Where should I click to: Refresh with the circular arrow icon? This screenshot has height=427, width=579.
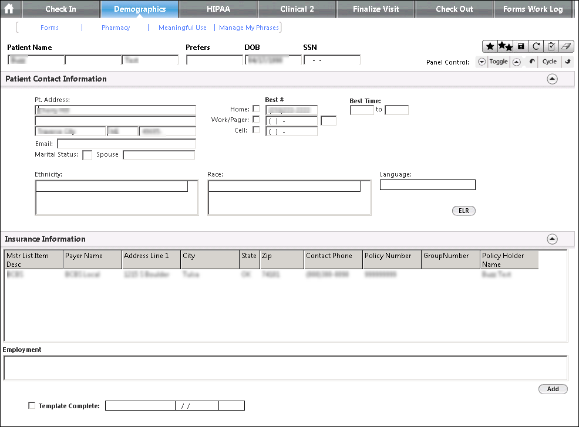point(536,46)
